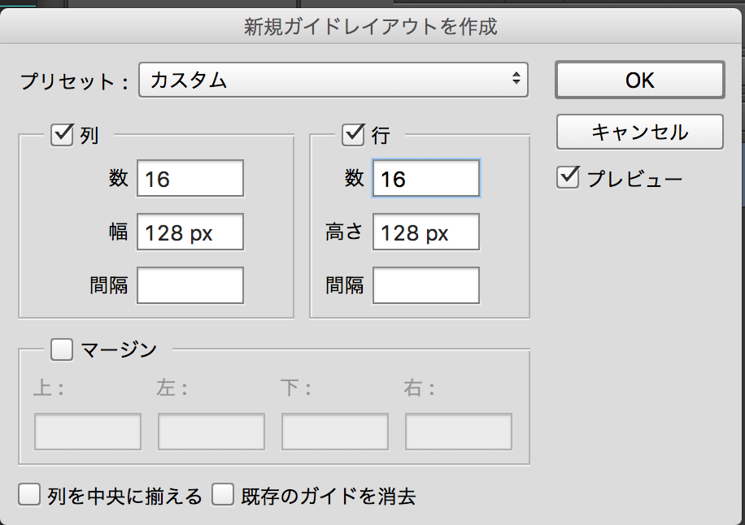Check 既存のガイドを消去 option

223,495
